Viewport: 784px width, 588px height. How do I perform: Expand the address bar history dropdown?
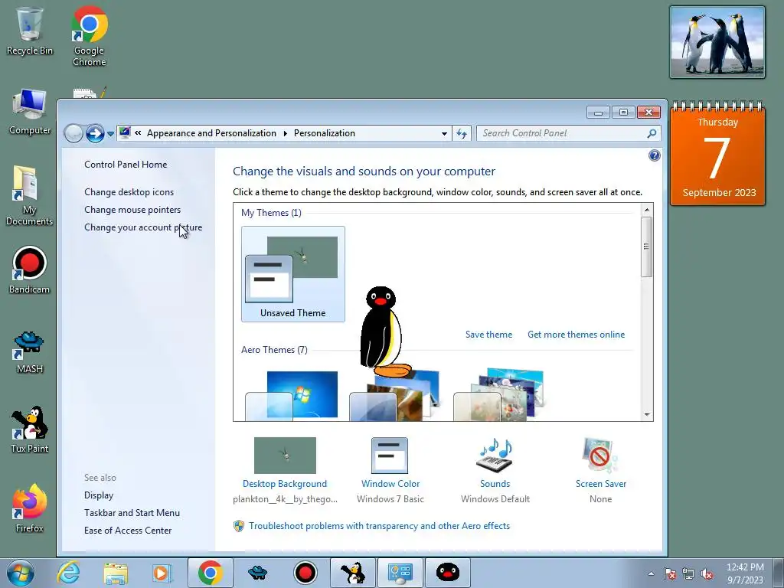(x=444, y=133)
